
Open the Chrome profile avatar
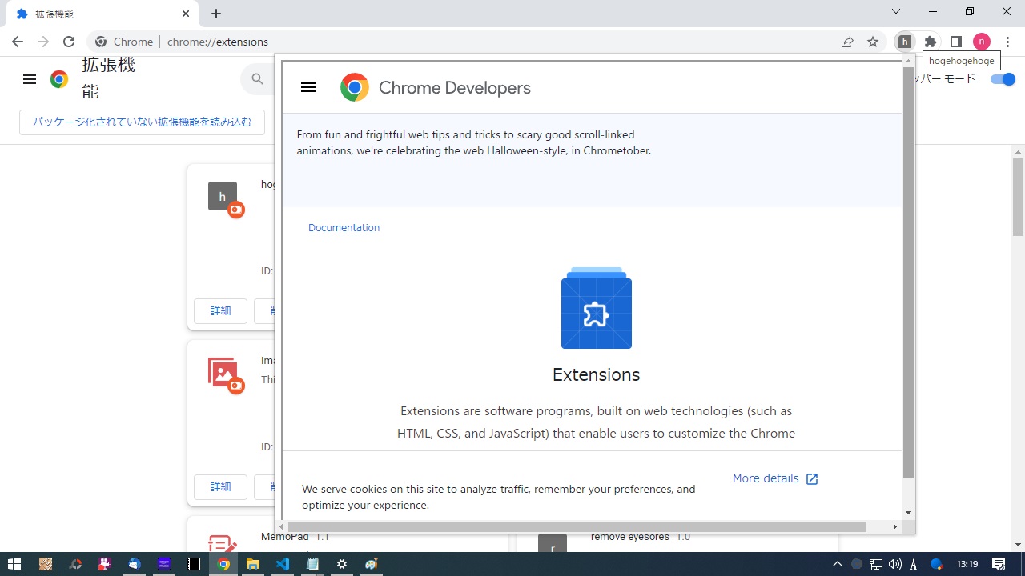point(981,42)
